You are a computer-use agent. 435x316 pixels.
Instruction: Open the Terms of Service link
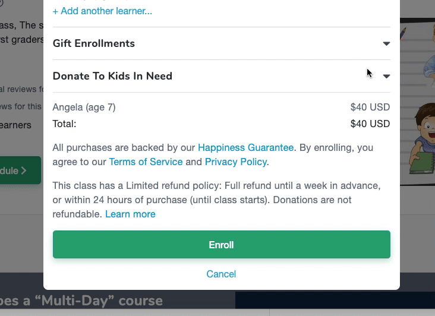[x=146, y=162]
